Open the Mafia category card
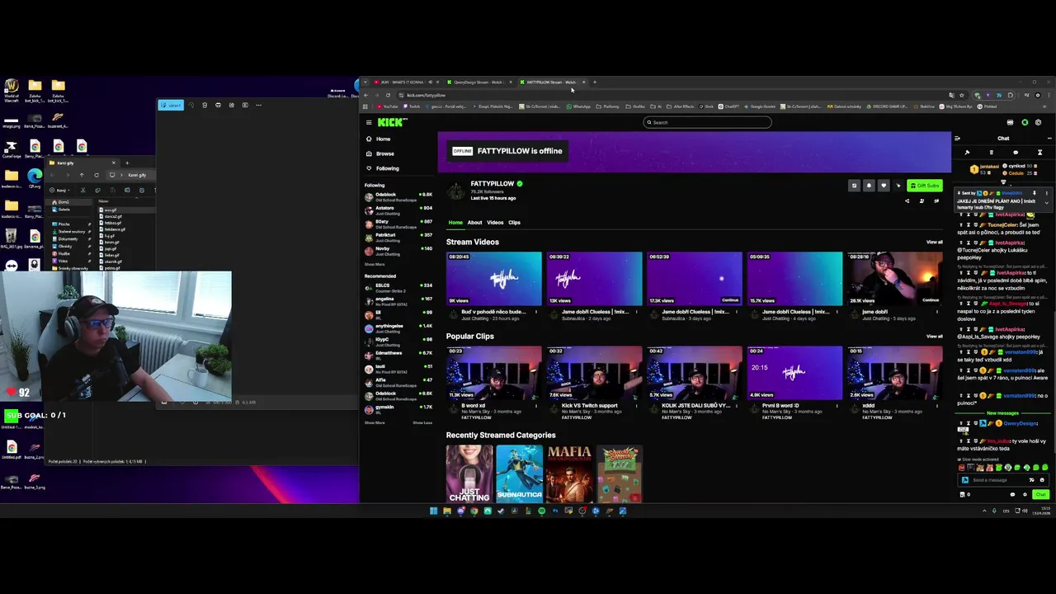The width and height of the screenshot is (1056, 594). [569, 474]
